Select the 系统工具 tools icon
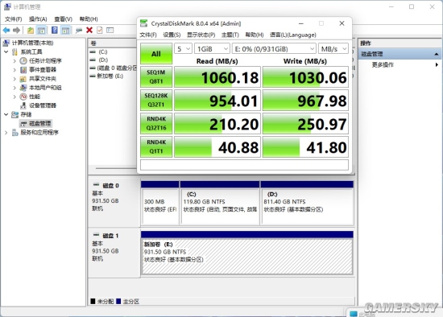This screenshot has width=443, height=317. coord(14,52)
